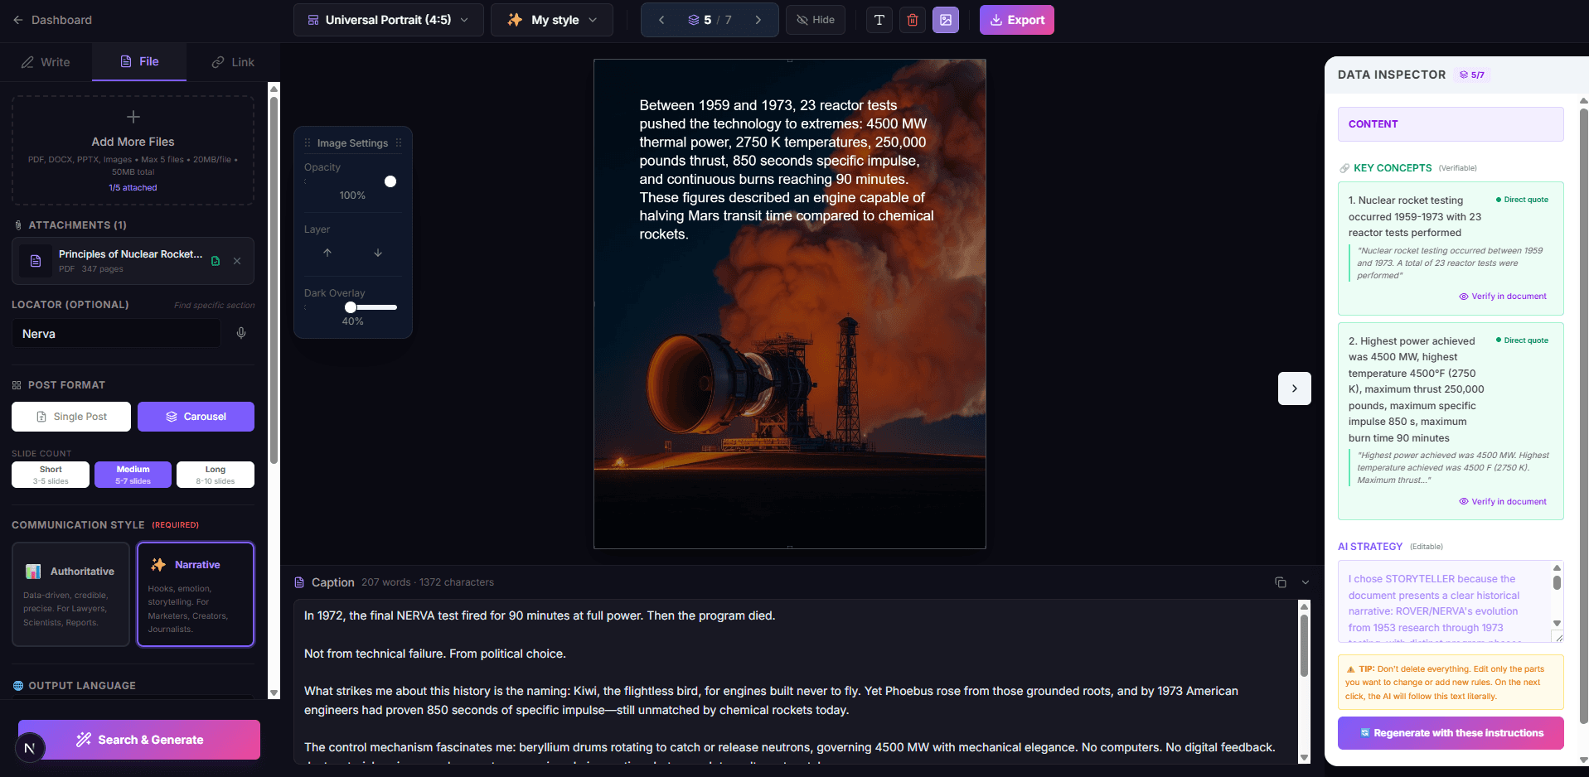
Task: Open the Universal Portrait (4:5) format dropdown
Action: (388, 19)
